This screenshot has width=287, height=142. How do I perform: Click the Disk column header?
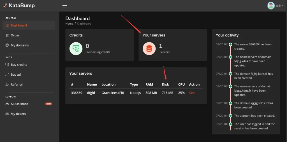pos(165,85)
